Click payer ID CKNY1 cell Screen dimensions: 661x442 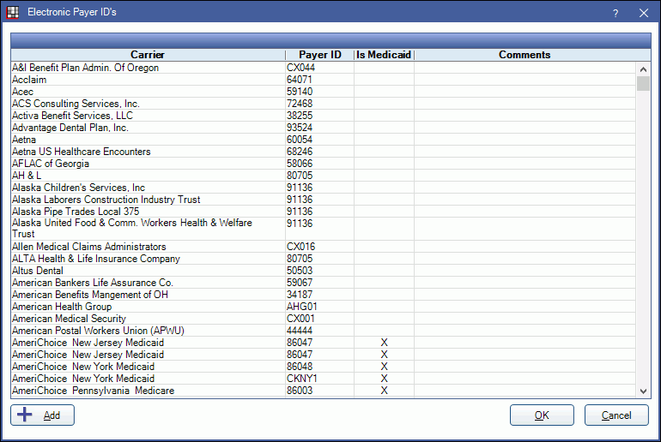coord(319,379)
